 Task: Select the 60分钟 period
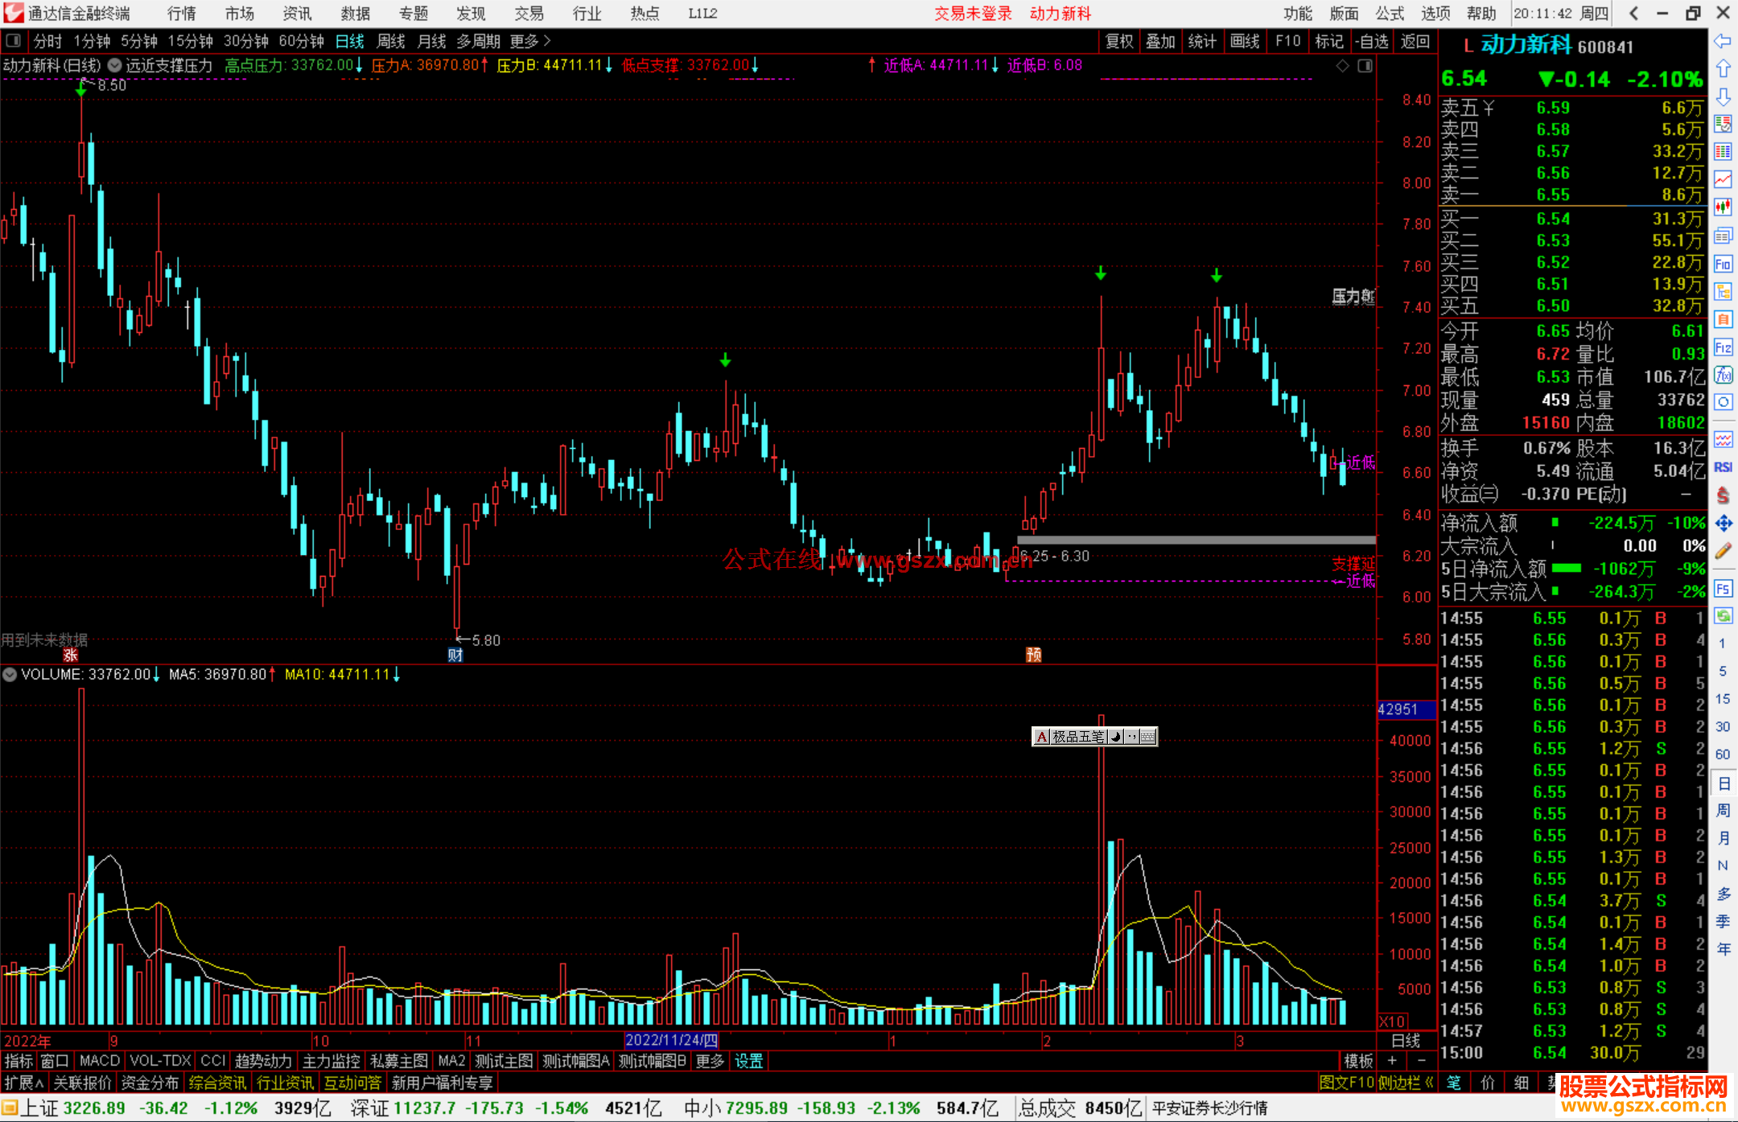coord(301,41)
